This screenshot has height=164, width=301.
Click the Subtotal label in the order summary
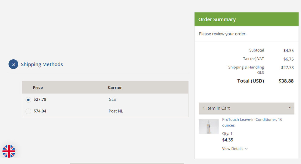pyautogui.click(x=256, y=50)
